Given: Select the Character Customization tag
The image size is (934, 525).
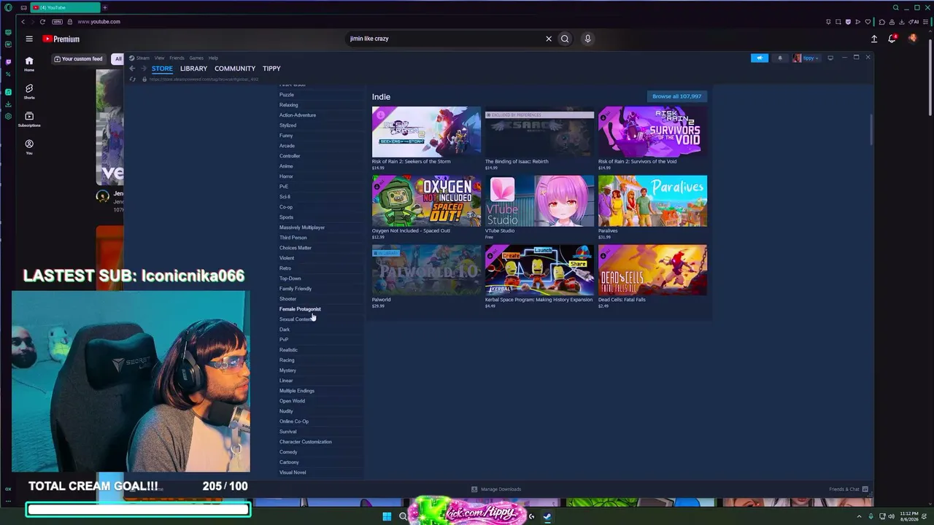Looking at the screenshot, I should pos(305,442).
